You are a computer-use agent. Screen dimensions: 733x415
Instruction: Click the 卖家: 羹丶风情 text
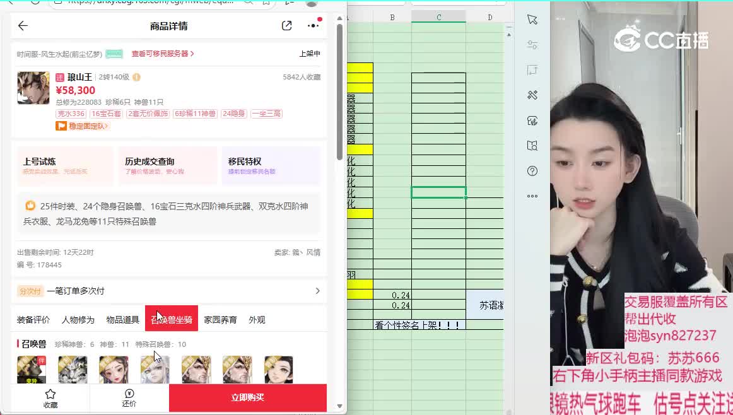pyautogui.click(x=297, y=252)
